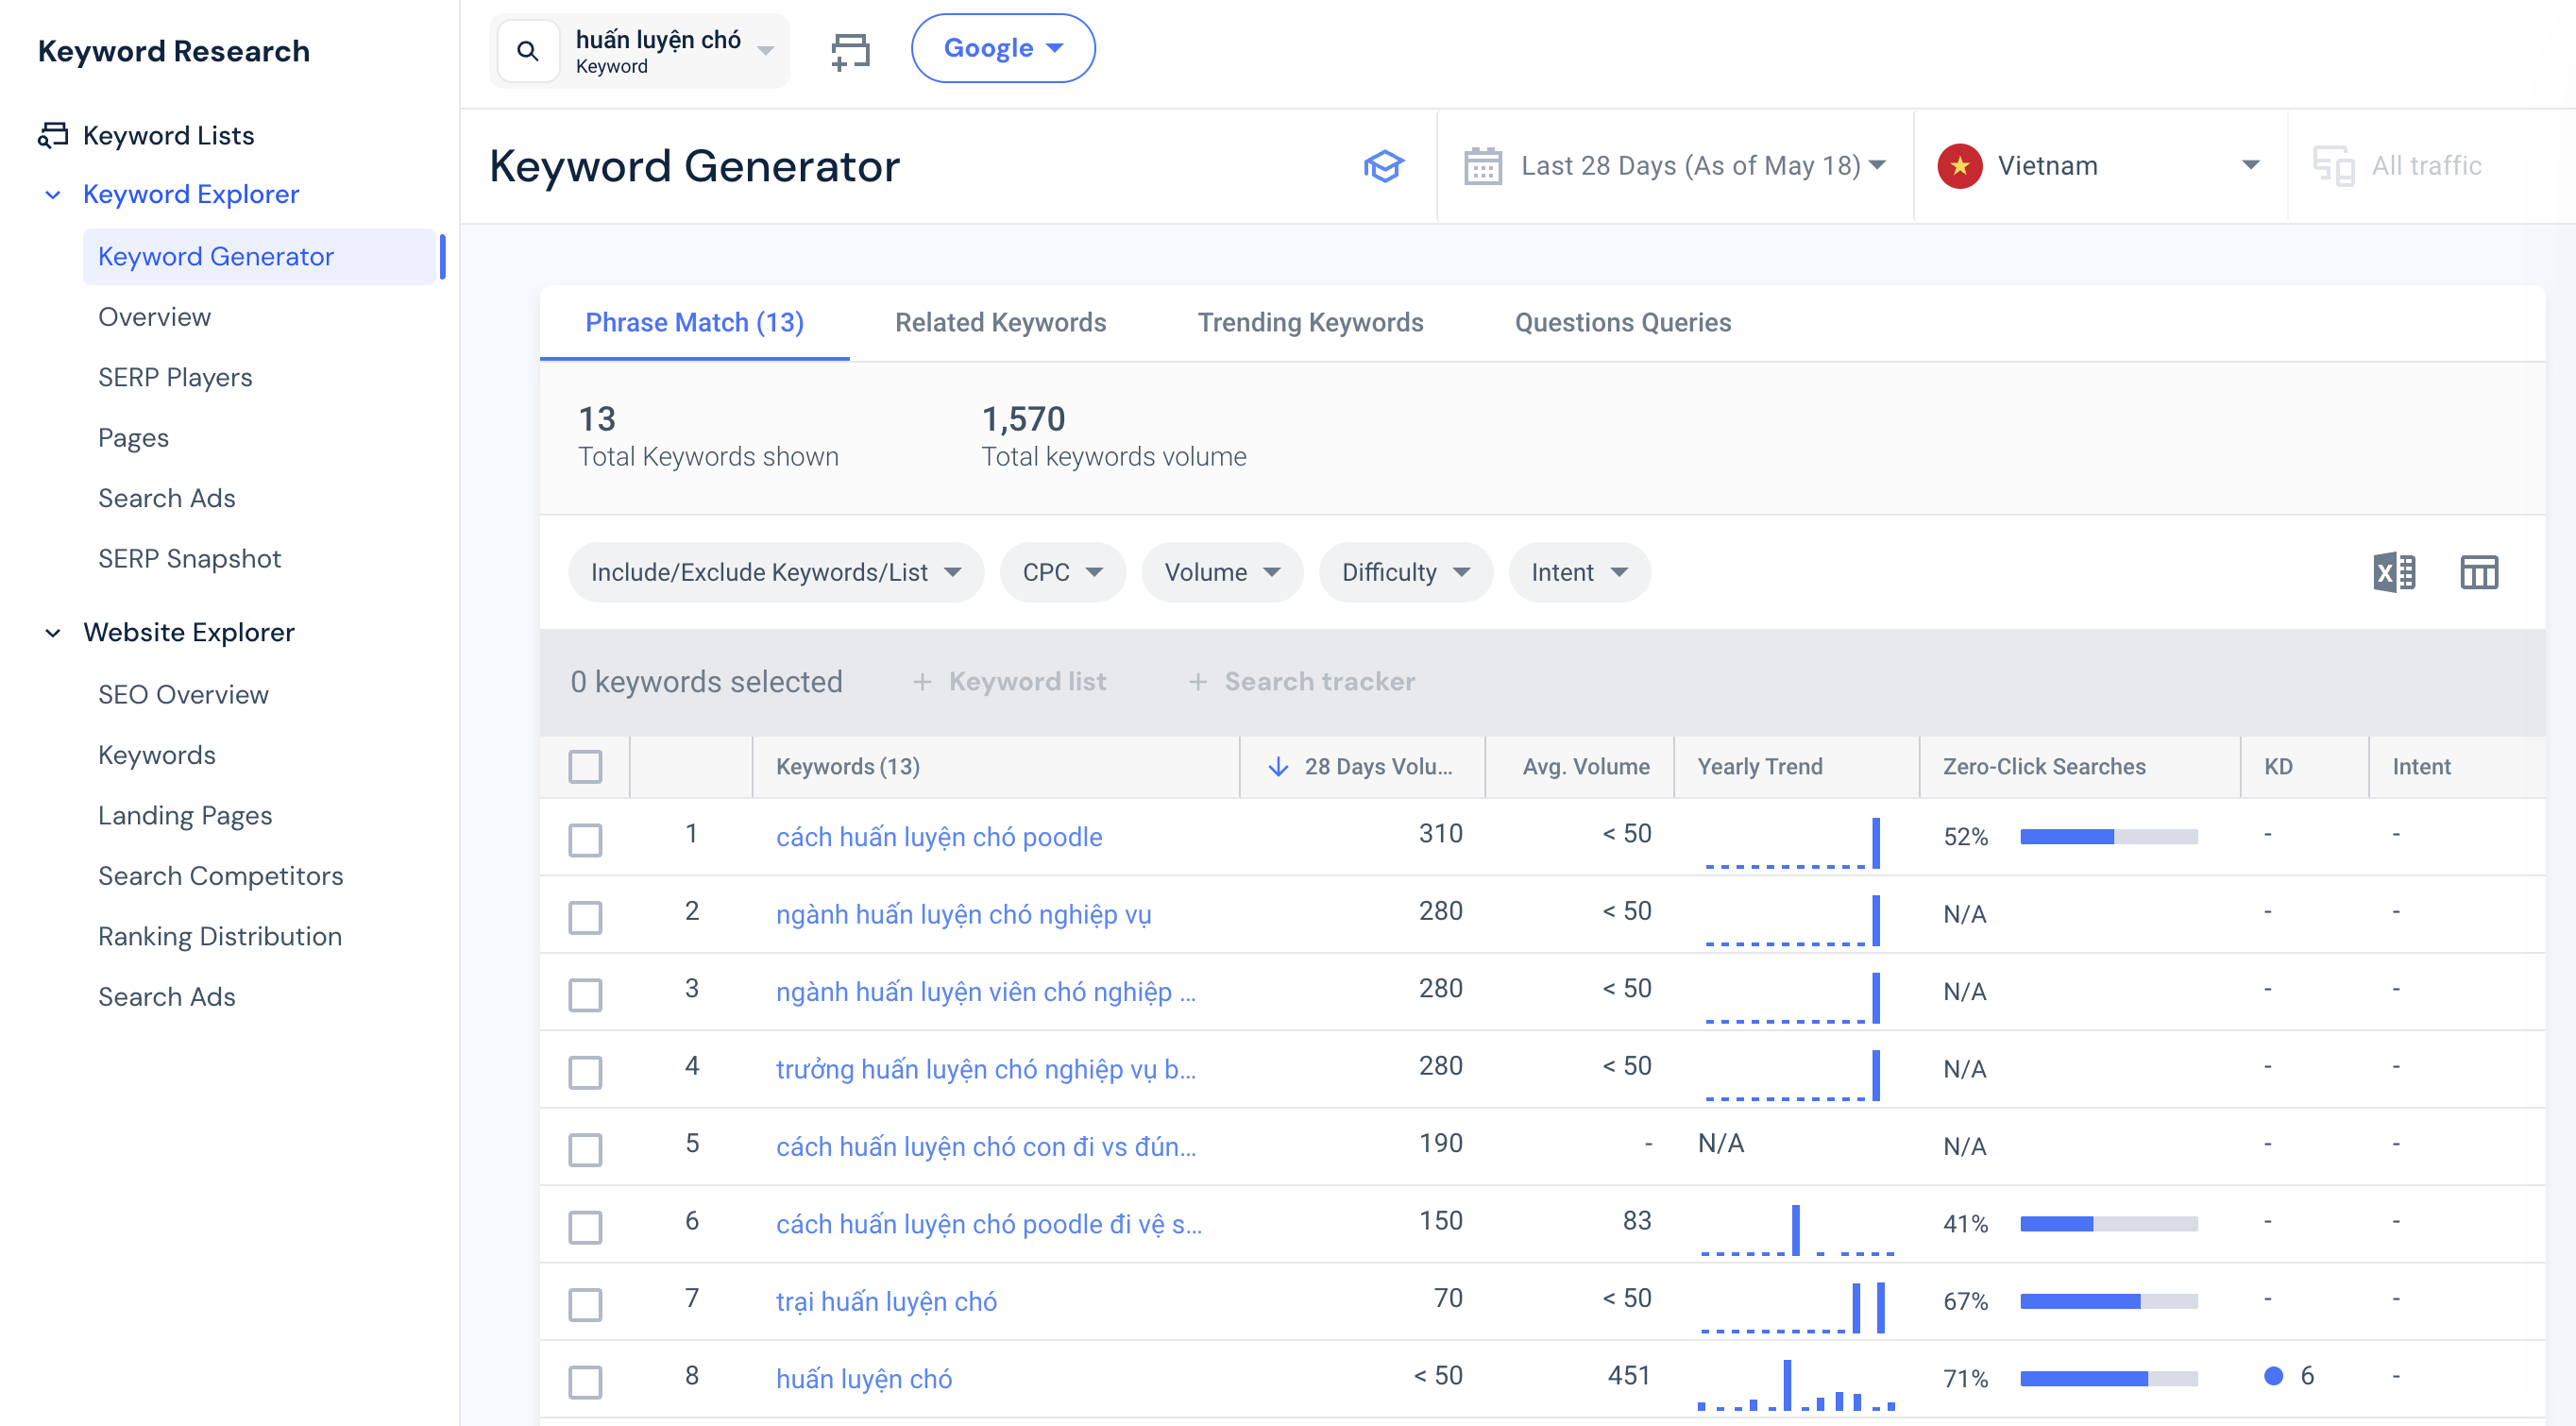Open keyword link ngành huấn luyện chó nghiệp vụ

point(963,914)
